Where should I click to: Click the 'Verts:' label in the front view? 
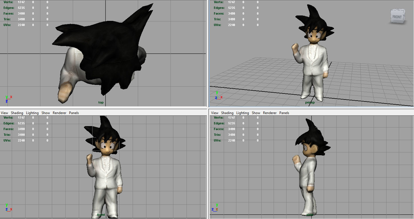click(x=9, y=118)
